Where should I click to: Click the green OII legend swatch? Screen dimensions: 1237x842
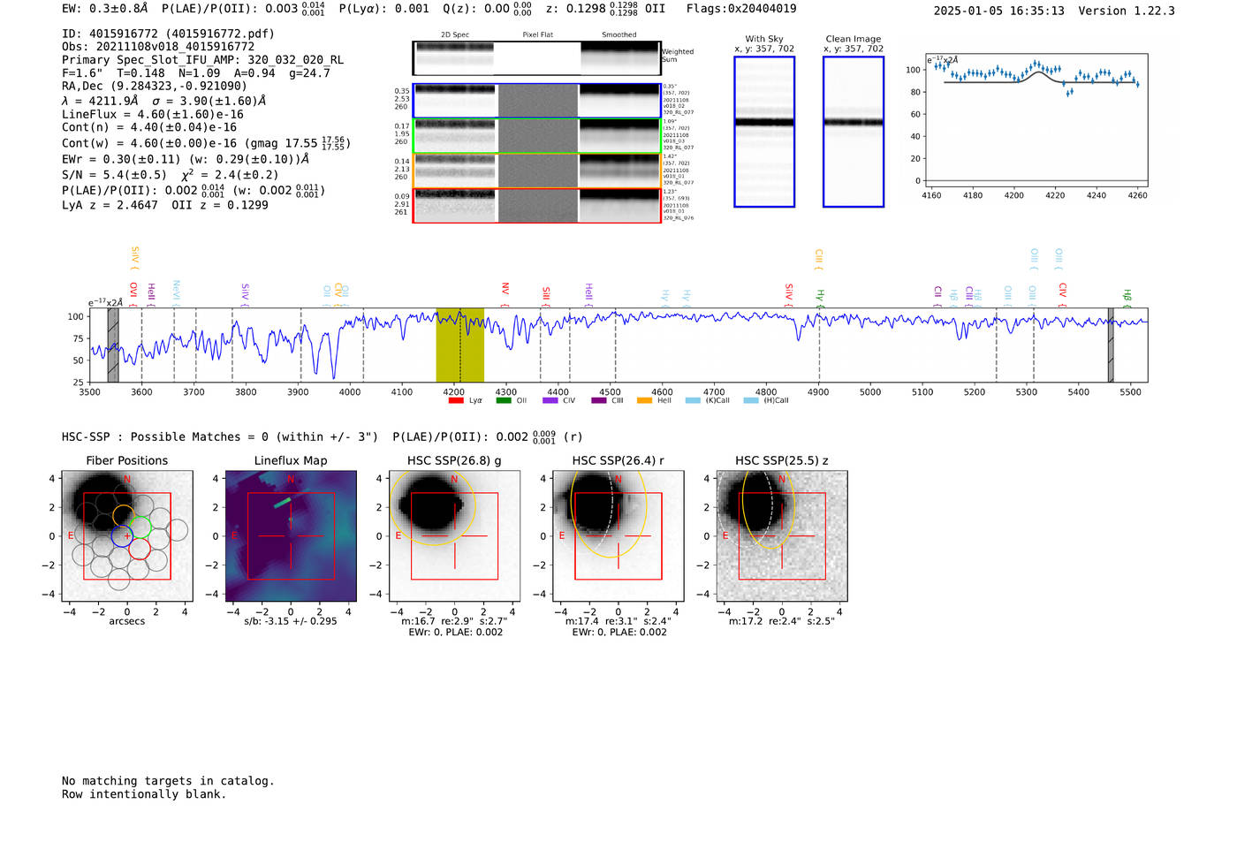pos(504,401)
